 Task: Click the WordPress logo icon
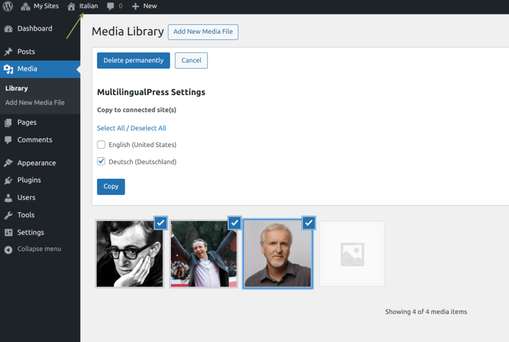click(x=8, y=6)
